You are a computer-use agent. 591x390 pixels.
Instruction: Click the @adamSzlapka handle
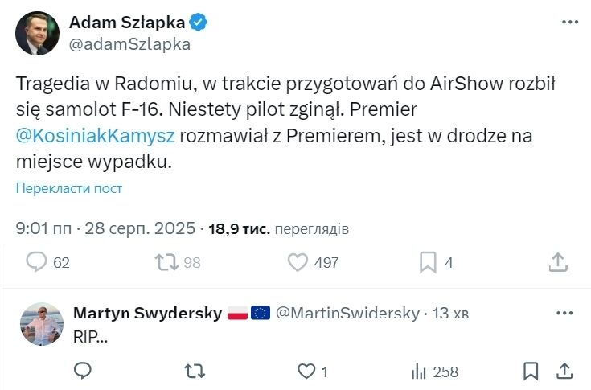(x=131, y=44)
